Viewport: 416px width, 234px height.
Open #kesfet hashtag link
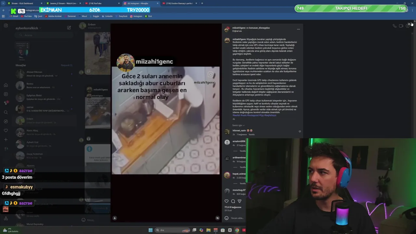[x=236, y=115]
